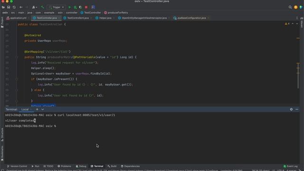Viewport: 304px width, 171px height.
Task: Switch to Helper.java tab
Action: click(x=105, y=18)
